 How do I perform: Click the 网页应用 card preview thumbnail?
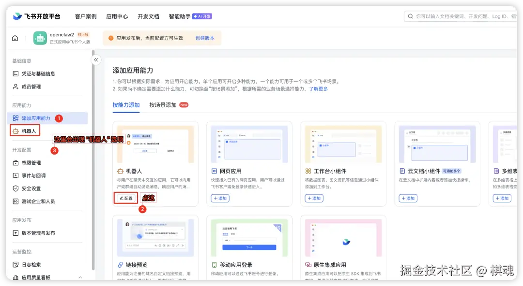249,144
